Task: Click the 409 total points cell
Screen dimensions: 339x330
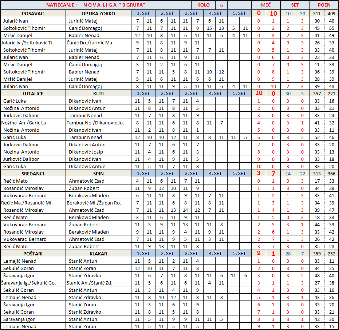Action: click(x=331, y=13)
